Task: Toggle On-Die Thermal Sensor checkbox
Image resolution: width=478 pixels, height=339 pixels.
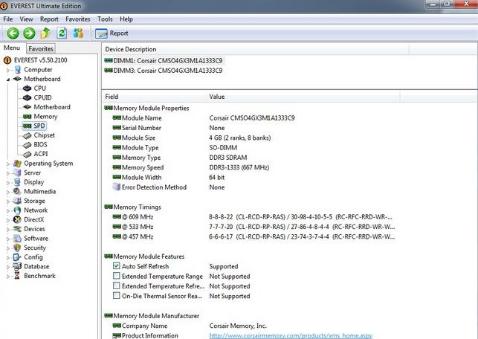Action: [x=116, y=295]
